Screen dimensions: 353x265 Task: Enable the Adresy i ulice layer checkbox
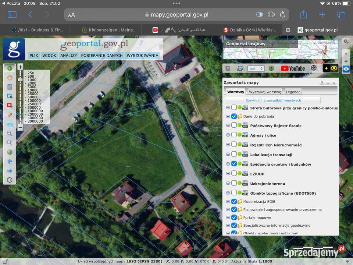click(x=234, y=135)
